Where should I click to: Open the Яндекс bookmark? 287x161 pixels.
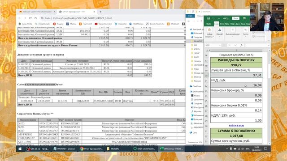pyautogui.click(x=58, y=24)
